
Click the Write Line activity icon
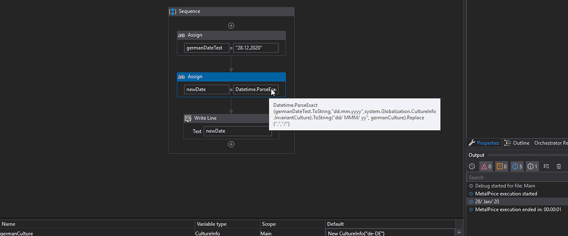pyautogui.click(x=189, y=119)
